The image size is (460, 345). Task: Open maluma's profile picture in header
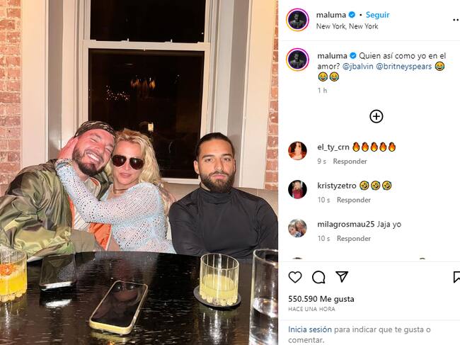click(x=297, y=20)
